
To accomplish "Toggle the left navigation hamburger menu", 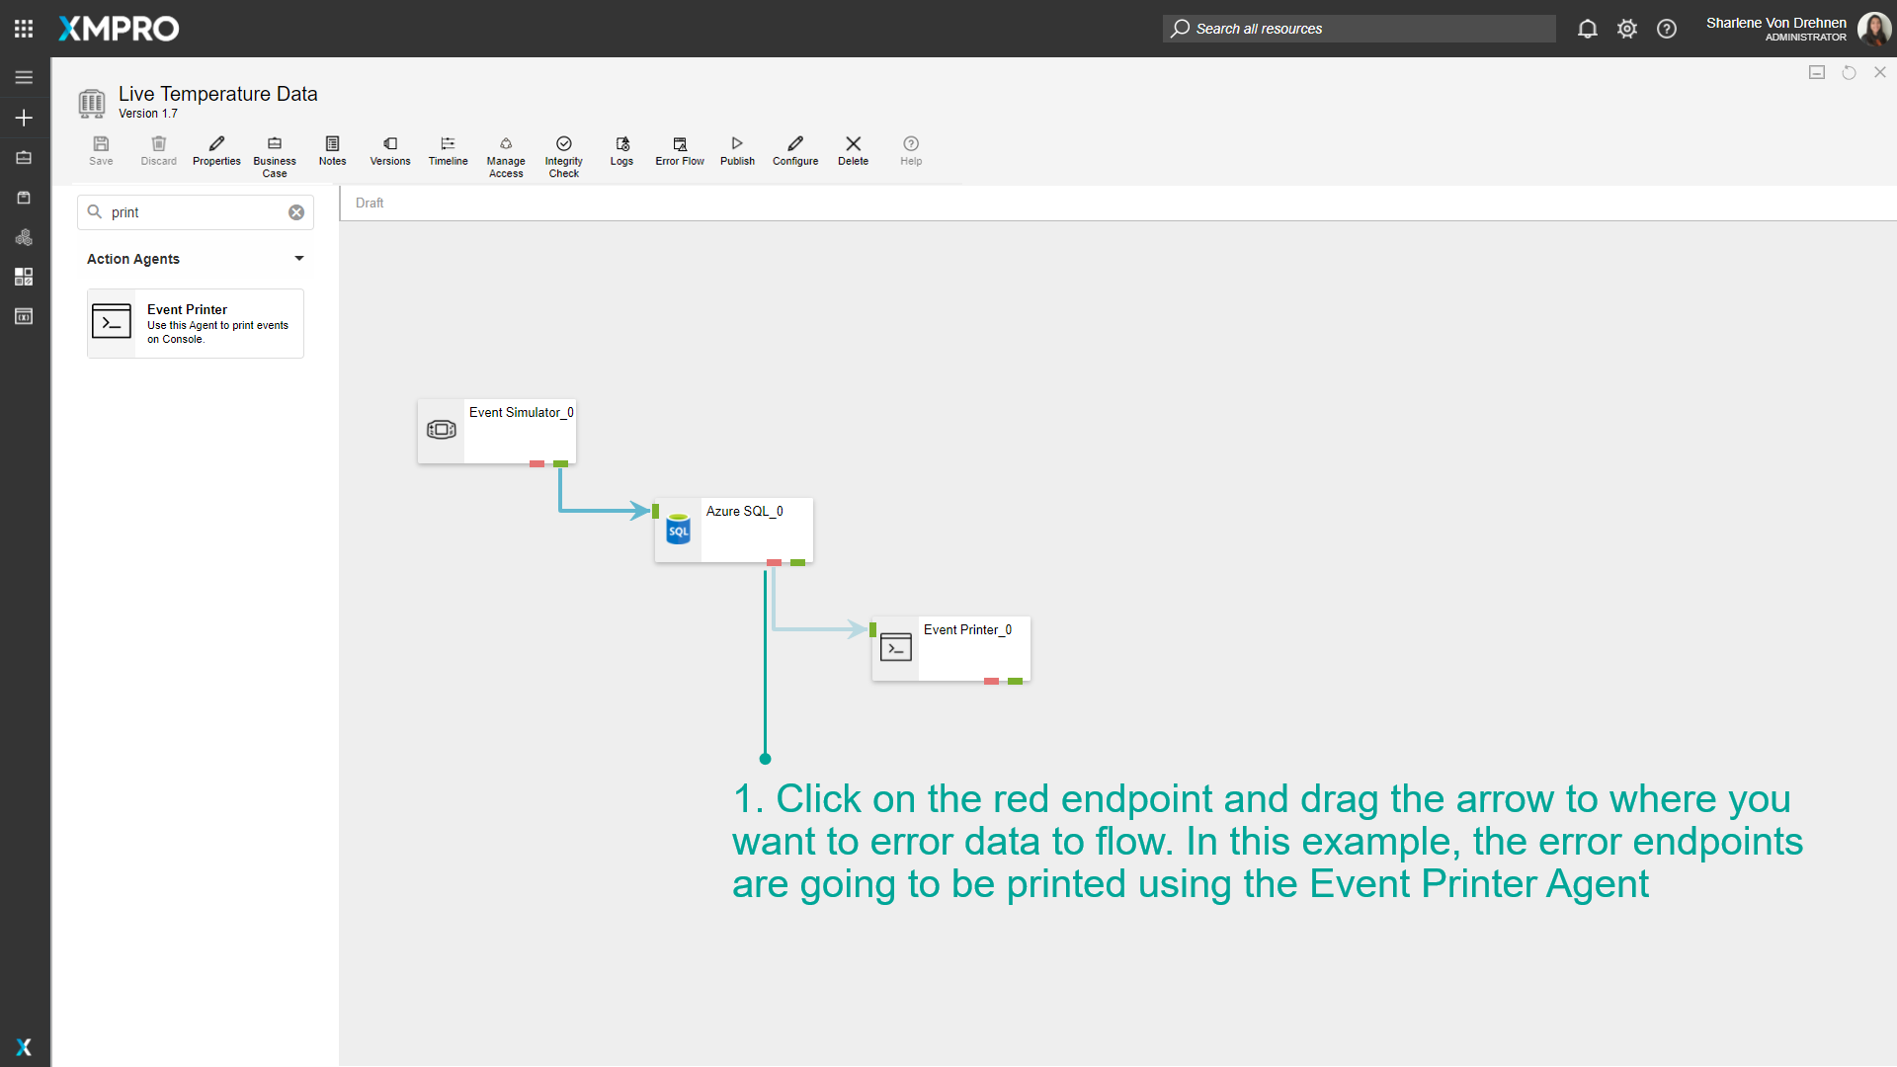I will [x=24, y=77].
